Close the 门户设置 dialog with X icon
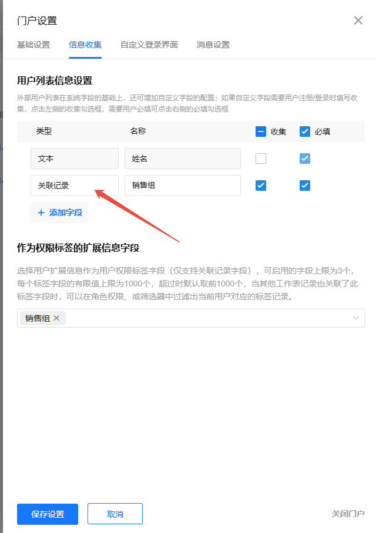The width and height of the screenshot is (376, 533). click(358, 21)
